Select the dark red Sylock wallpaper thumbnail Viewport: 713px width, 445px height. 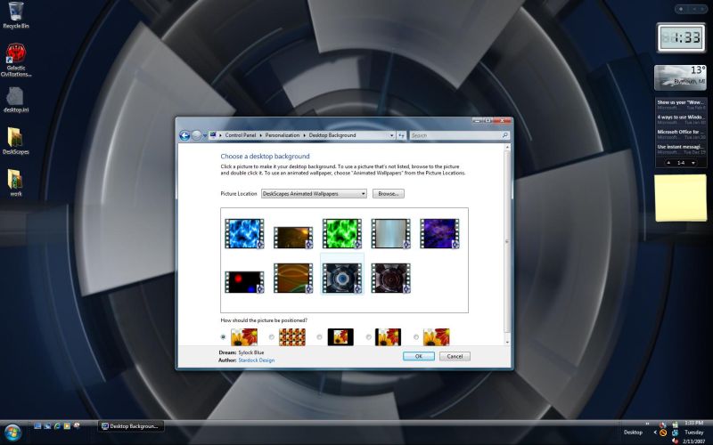point(390,278)
